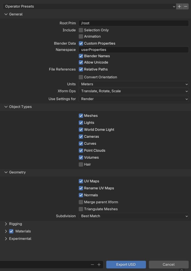Expand the Rigging panel
This screenshot has height=271, width=191.
(6, 224)
